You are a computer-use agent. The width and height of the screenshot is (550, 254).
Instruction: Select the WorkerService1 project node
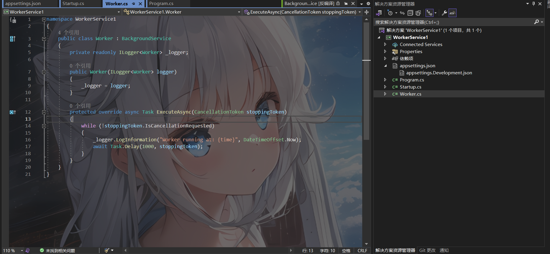tap(411, 37)
